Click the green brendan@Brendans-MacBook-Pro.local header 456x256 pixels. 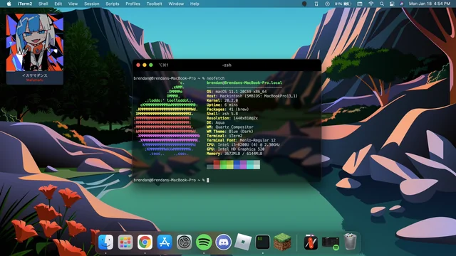point(244,82)
